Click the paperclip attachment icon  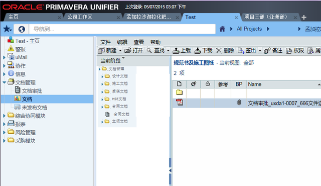(x=239, y=103)
